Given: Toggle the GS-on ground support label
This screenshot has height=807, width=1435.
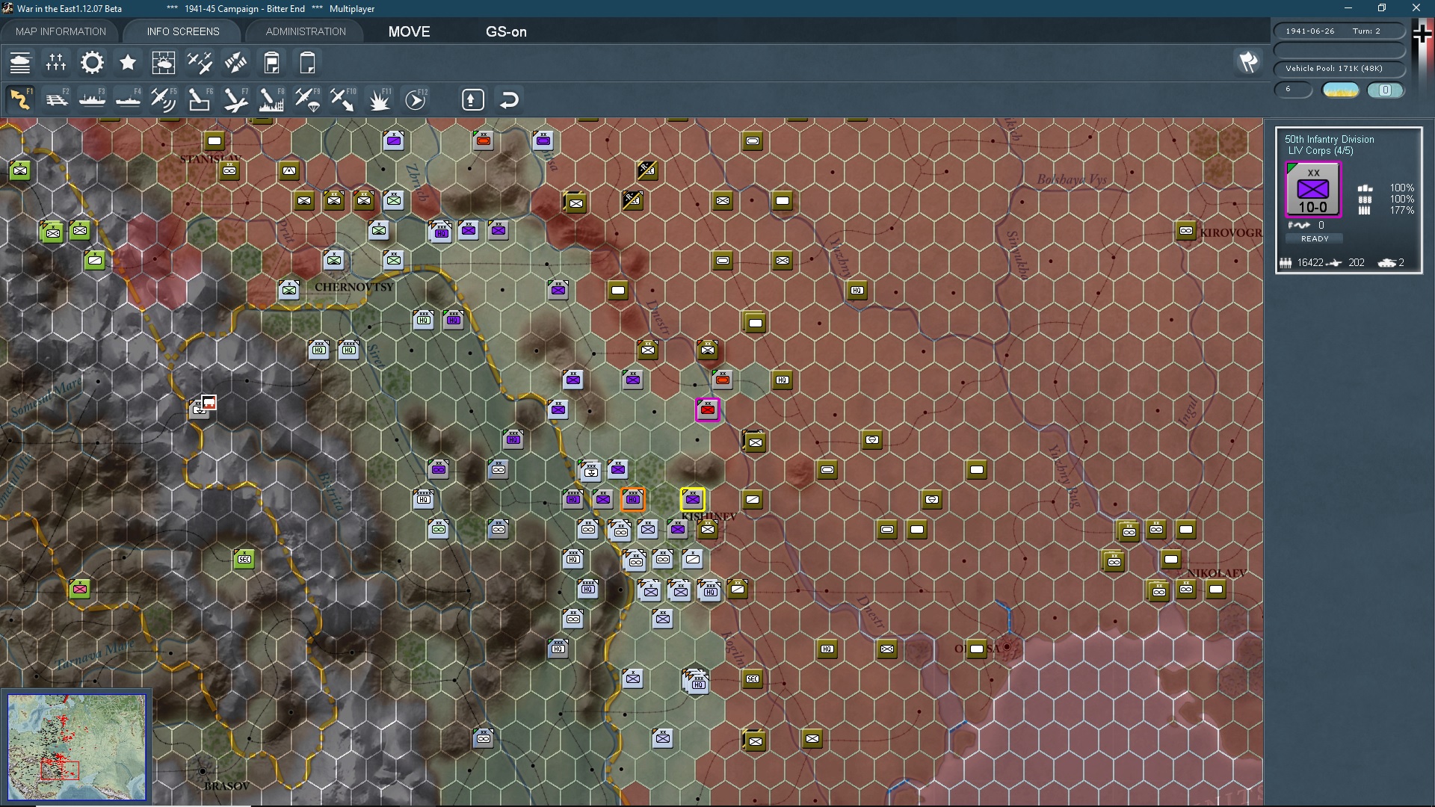Looking at the screenshot, I should 506,31.
